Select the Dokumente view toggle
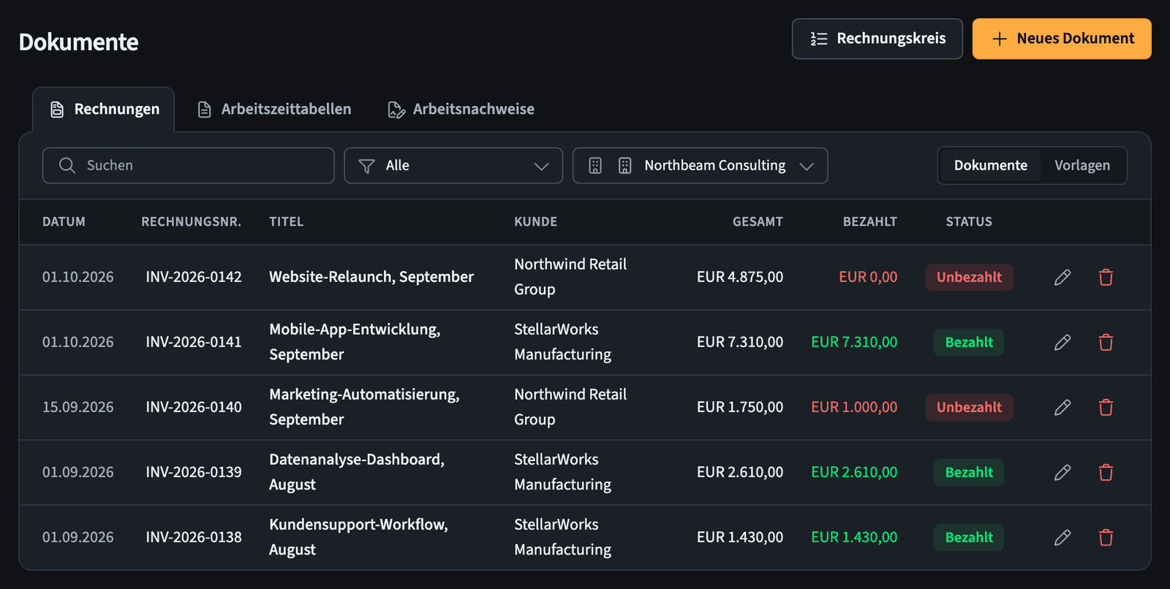 pyautogui.click(x=990, y=166)
